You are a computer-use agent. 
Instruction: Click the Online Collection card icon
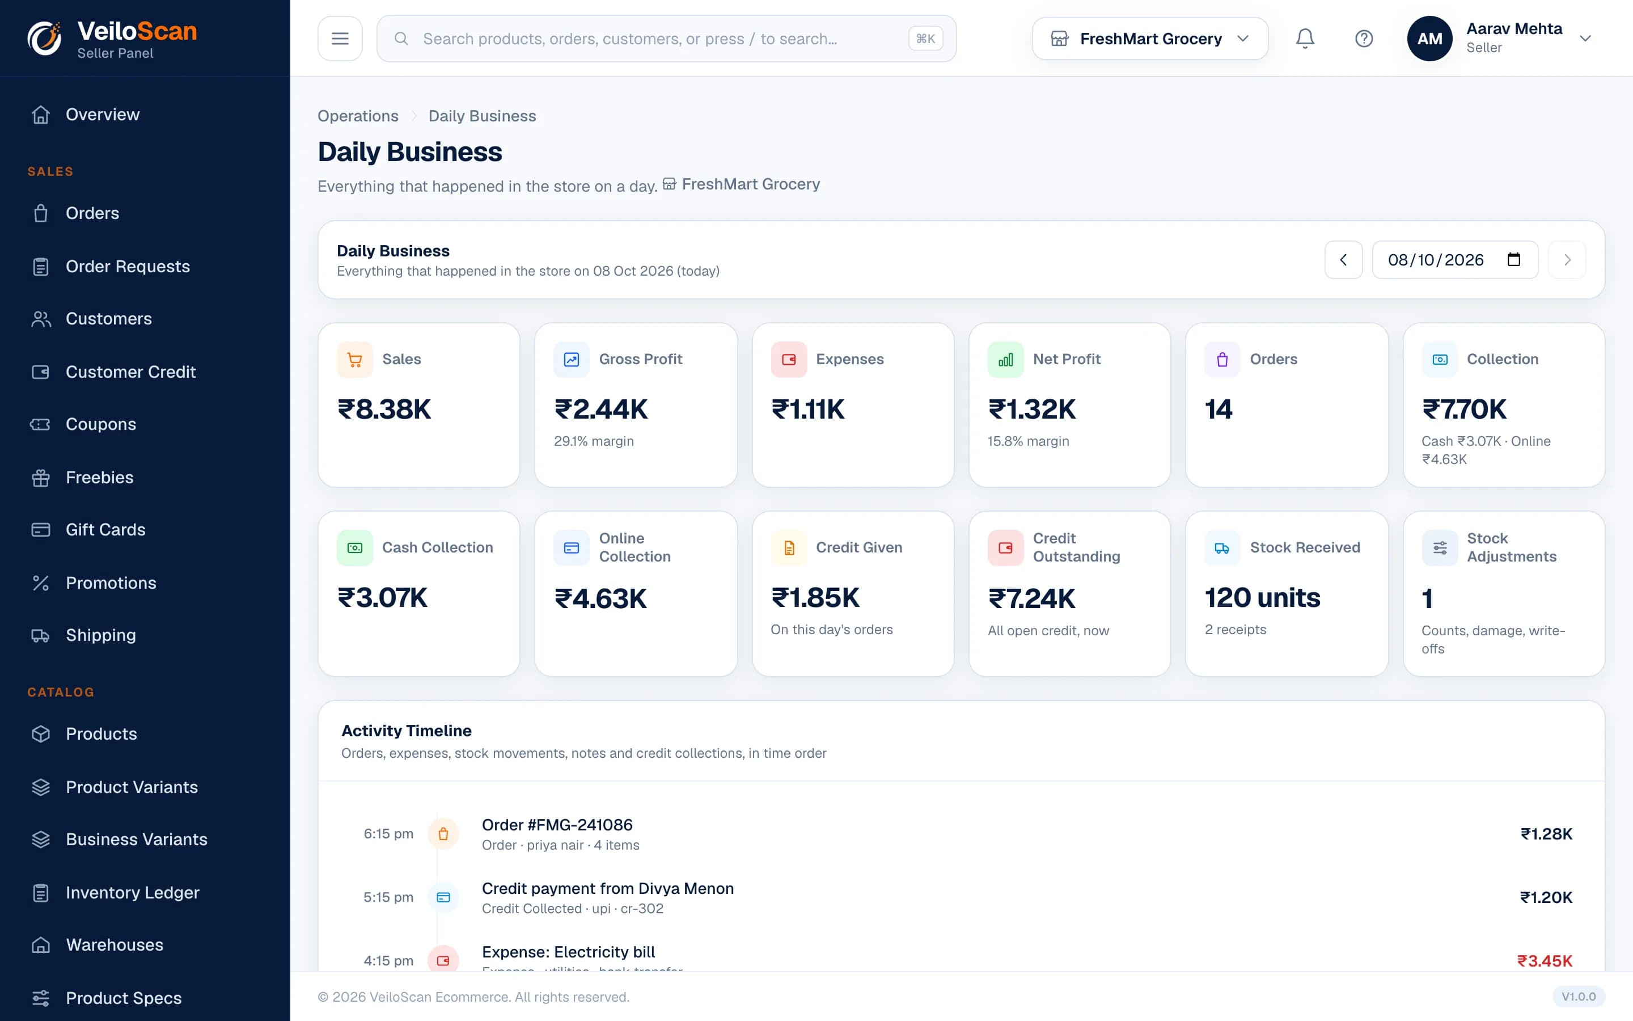(572, 547)
